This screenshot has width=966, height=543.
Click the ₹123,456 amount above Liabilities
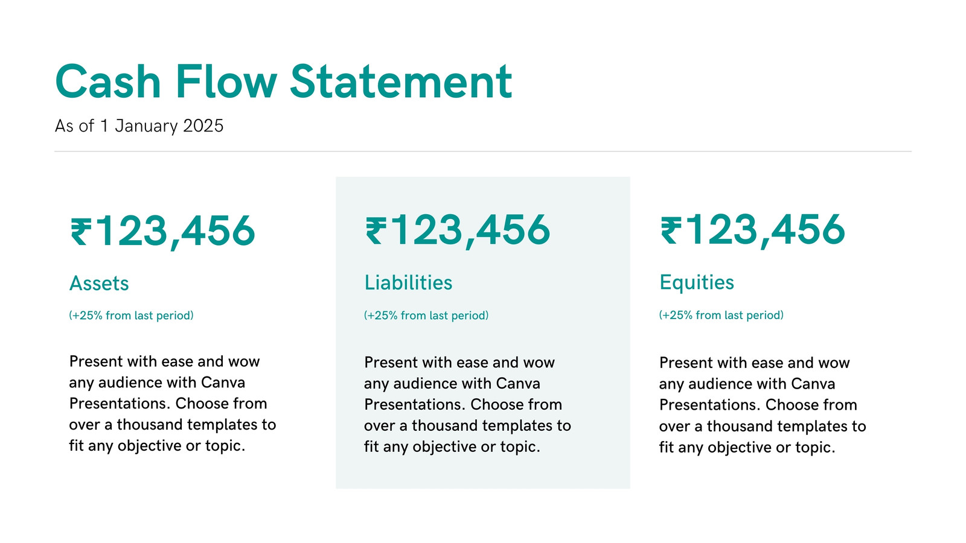458,230
